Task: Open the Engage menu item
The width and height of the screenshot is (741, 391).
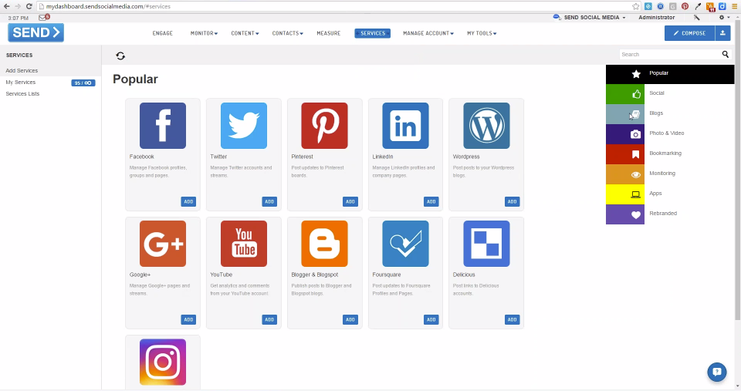Action: [x=163, y=33]
